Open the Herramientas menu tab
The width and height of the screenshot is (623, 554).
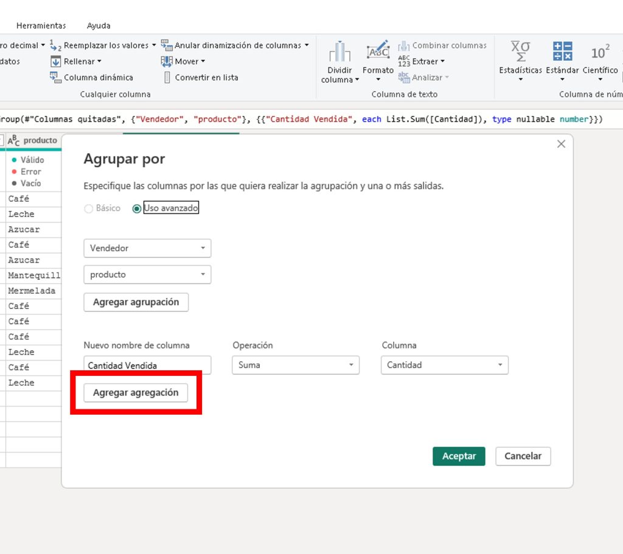point(41,26)
